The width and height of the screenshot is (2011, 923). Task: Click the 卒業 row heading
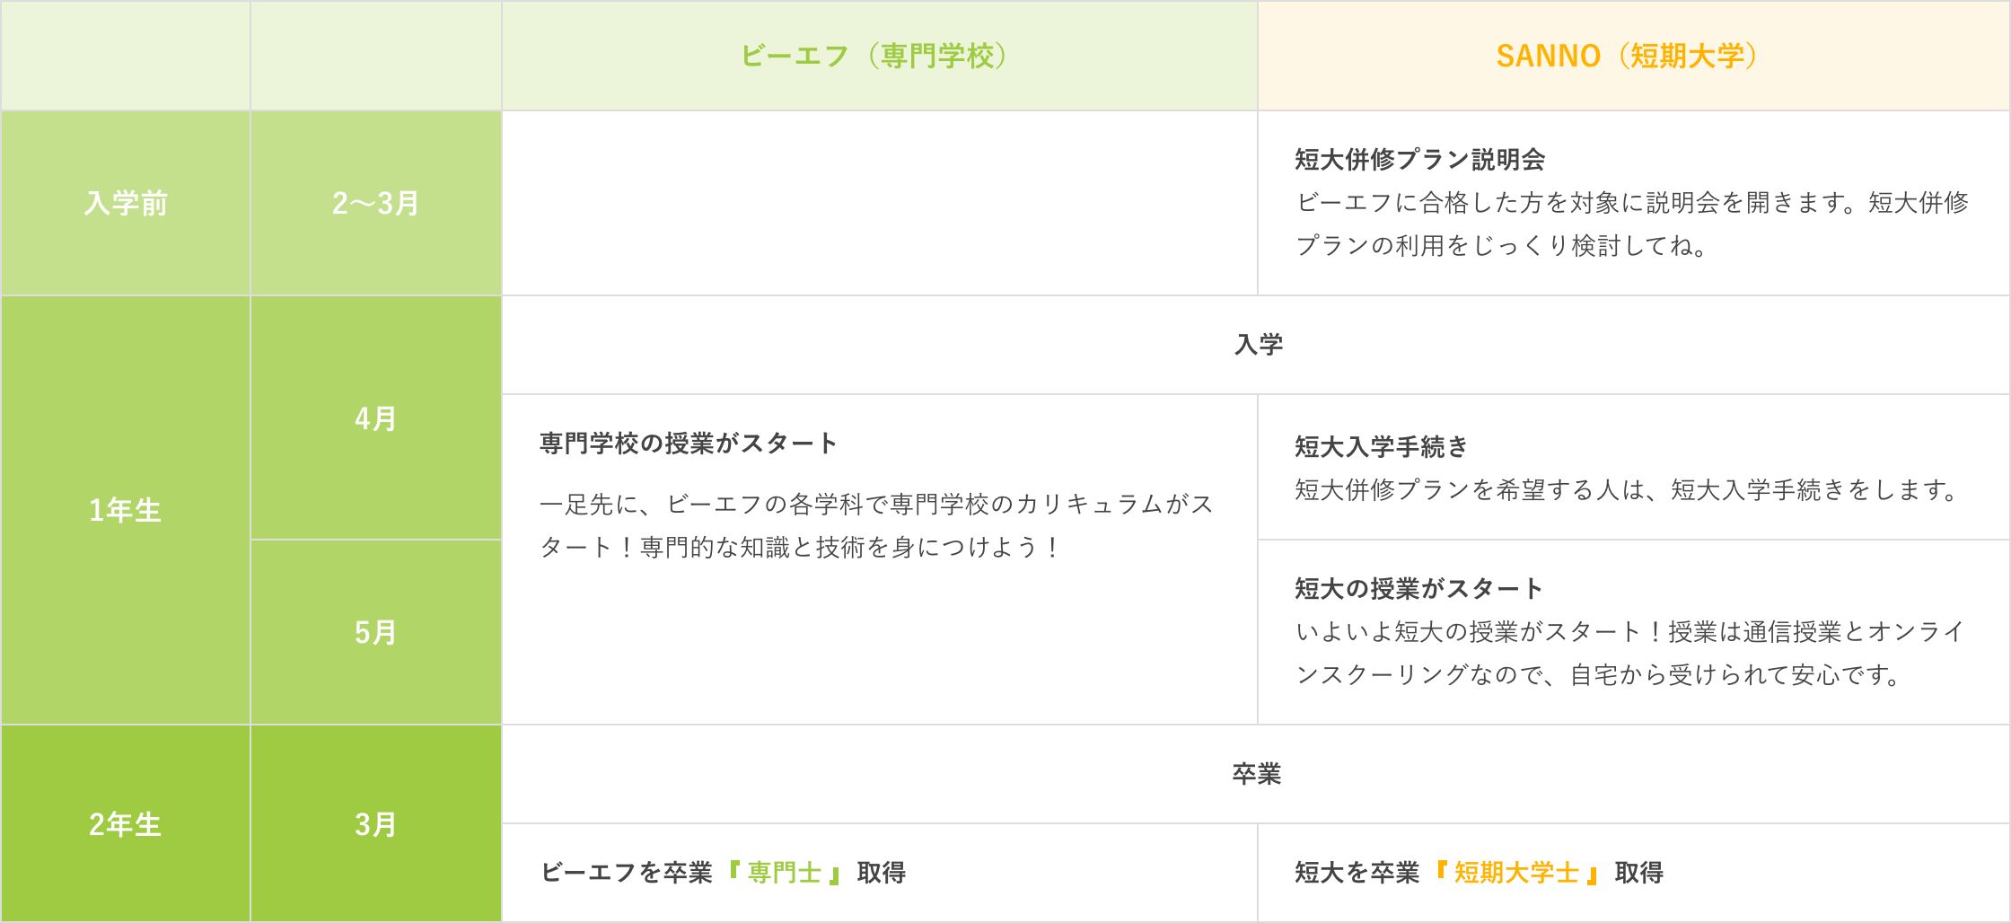click(x=1257, y=774)
